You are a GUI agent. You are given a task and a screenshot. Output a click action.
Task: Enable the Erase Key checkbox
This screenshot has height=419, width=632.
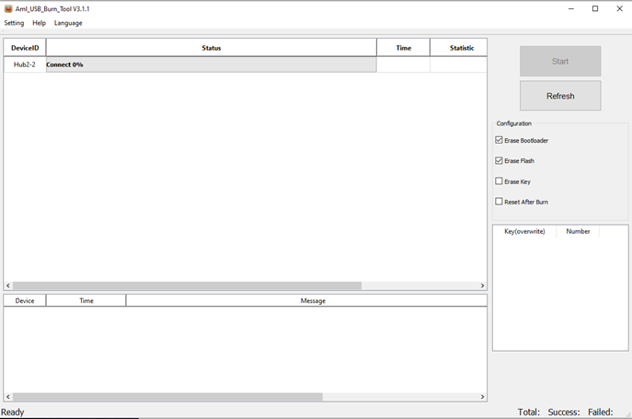pos(500,181)
